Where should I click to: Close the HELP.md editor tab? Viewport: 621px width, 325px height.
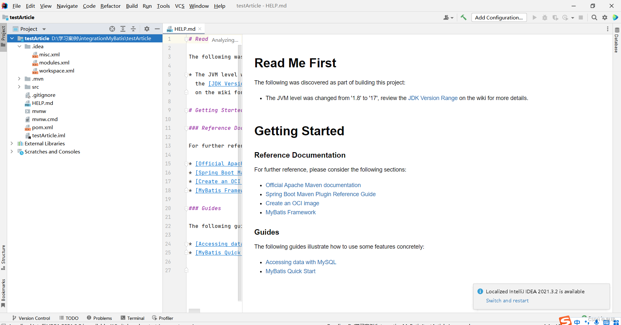tap(200, 29)
